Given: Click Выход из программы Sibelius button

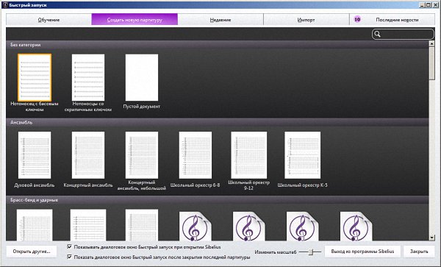Looking at the screenshot, I should pos(362,252).
